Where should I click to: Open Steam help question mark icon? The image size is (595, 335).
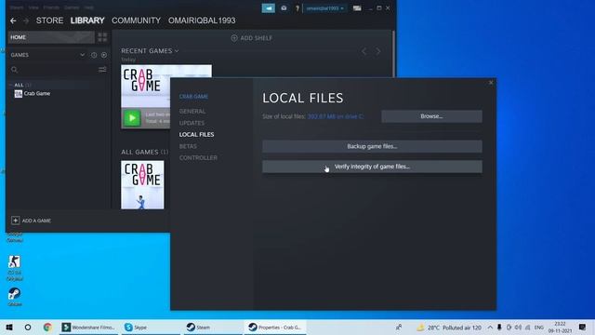click(x=297, y=8)
